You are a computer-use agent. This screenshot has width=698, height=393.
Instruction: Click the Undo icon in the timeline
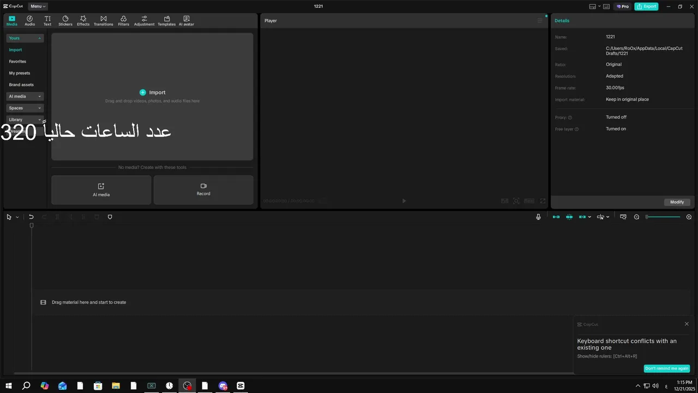[x=31, y=217]
